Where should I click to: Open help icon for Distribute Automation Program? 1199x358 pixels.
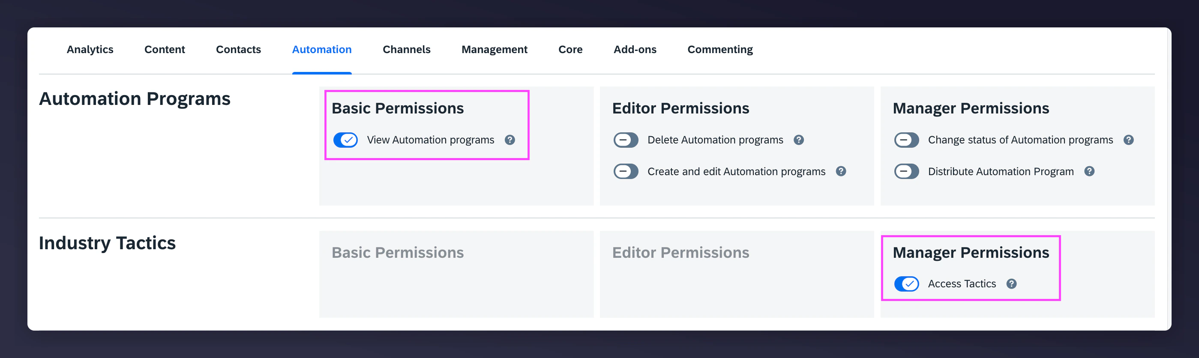pos(1089,172)
